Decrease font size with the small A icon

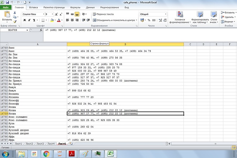click(x=61, y=14)
